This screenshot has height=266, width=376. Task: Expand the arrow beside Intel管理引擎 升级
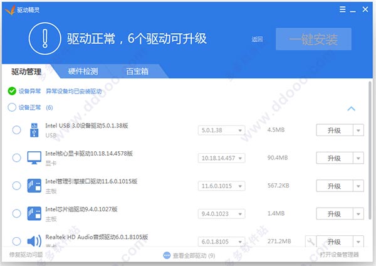[358, 186]
